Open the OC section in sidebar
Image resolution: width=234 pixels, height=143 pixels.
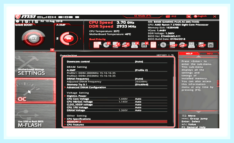coord(35,90)
